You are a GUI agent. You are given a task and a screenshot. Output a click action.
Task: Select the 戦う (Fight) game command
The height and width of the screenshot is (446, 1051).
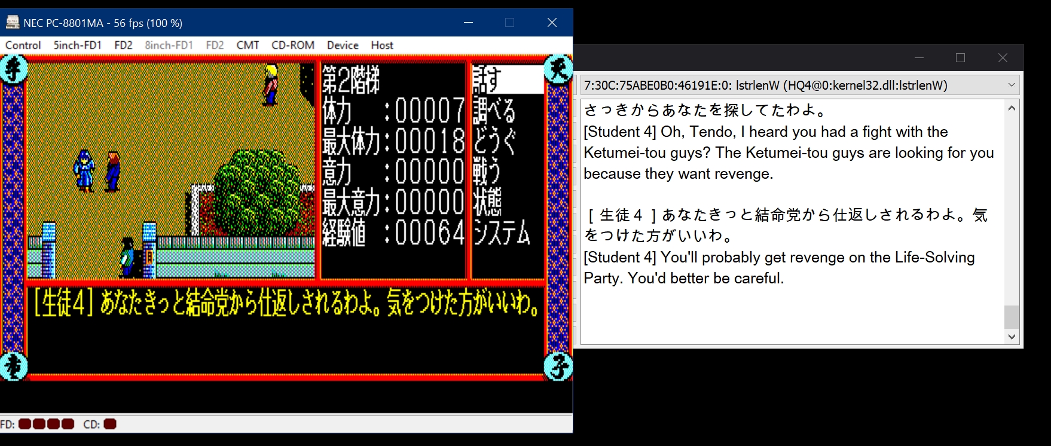(487, 172)
